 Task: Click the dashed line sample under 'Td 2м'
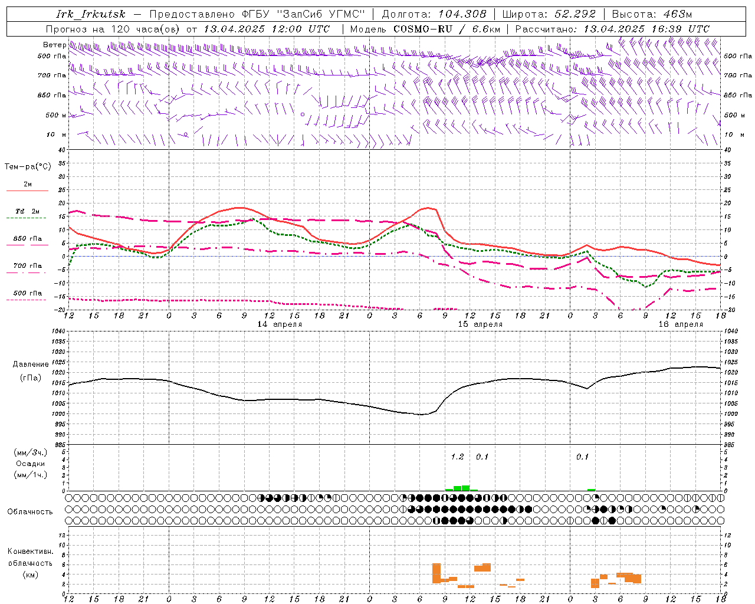26,218
